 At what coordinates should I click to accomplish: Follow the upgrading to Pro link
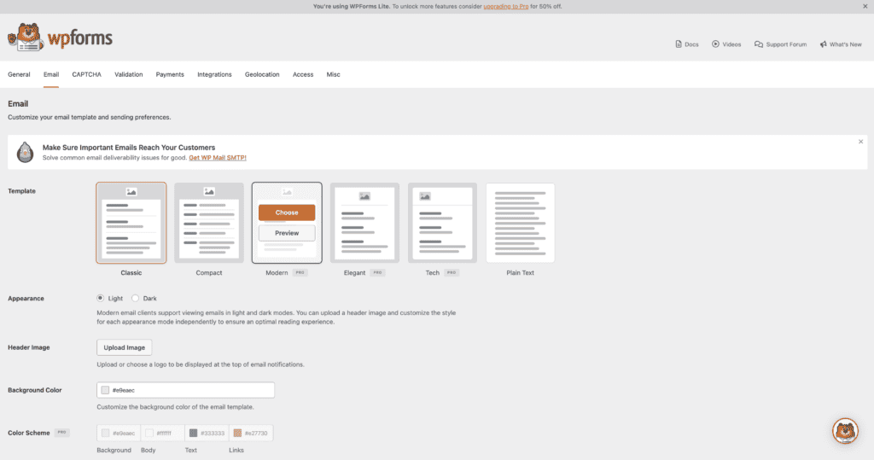click(x=505, y=6)
